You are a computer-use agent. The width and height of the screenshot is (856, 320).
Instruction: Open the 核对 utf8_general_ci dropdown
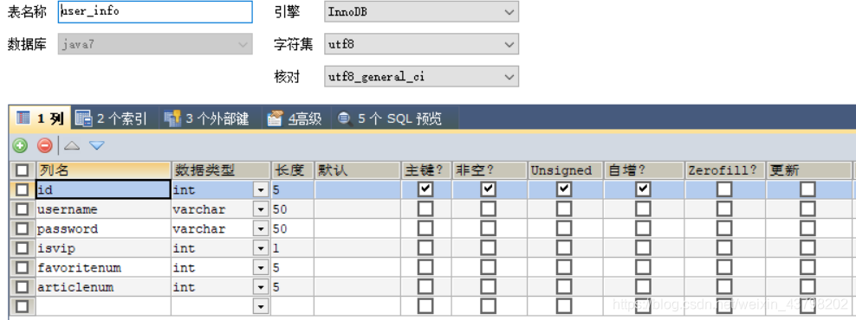point(421,77)
